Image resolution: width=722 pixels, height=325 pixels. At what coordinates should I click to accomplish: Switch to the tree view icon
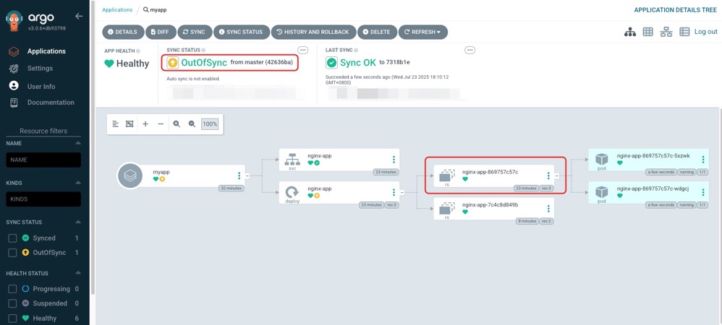630,32
